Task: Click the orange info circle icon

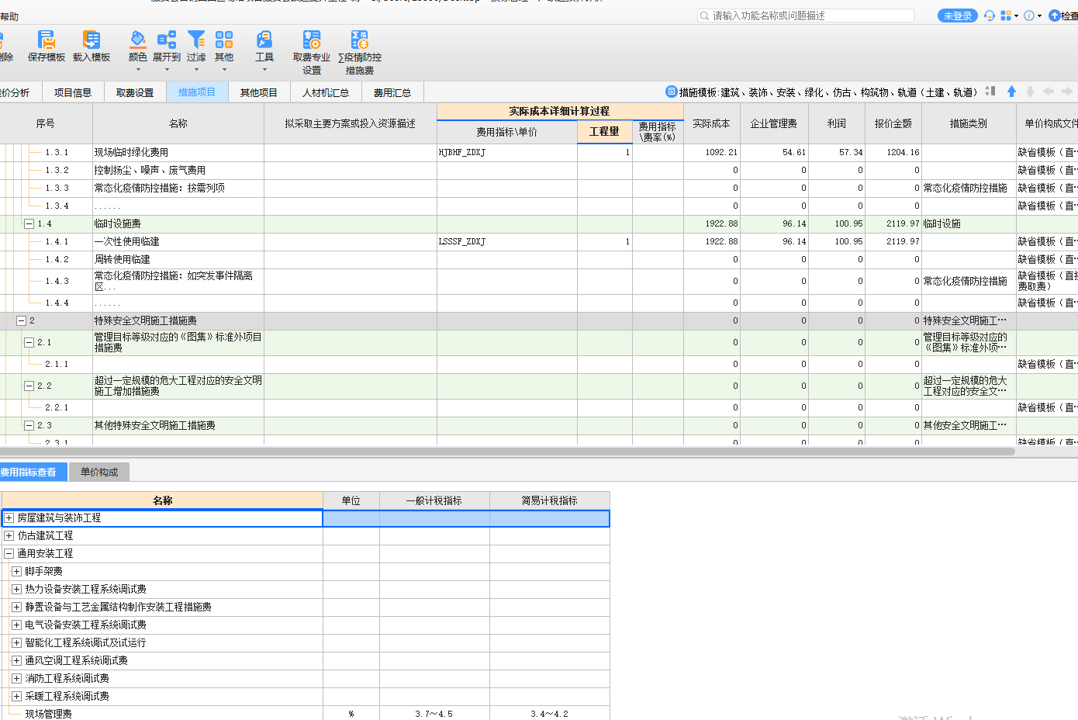Action: click(x=1029, y=16)
